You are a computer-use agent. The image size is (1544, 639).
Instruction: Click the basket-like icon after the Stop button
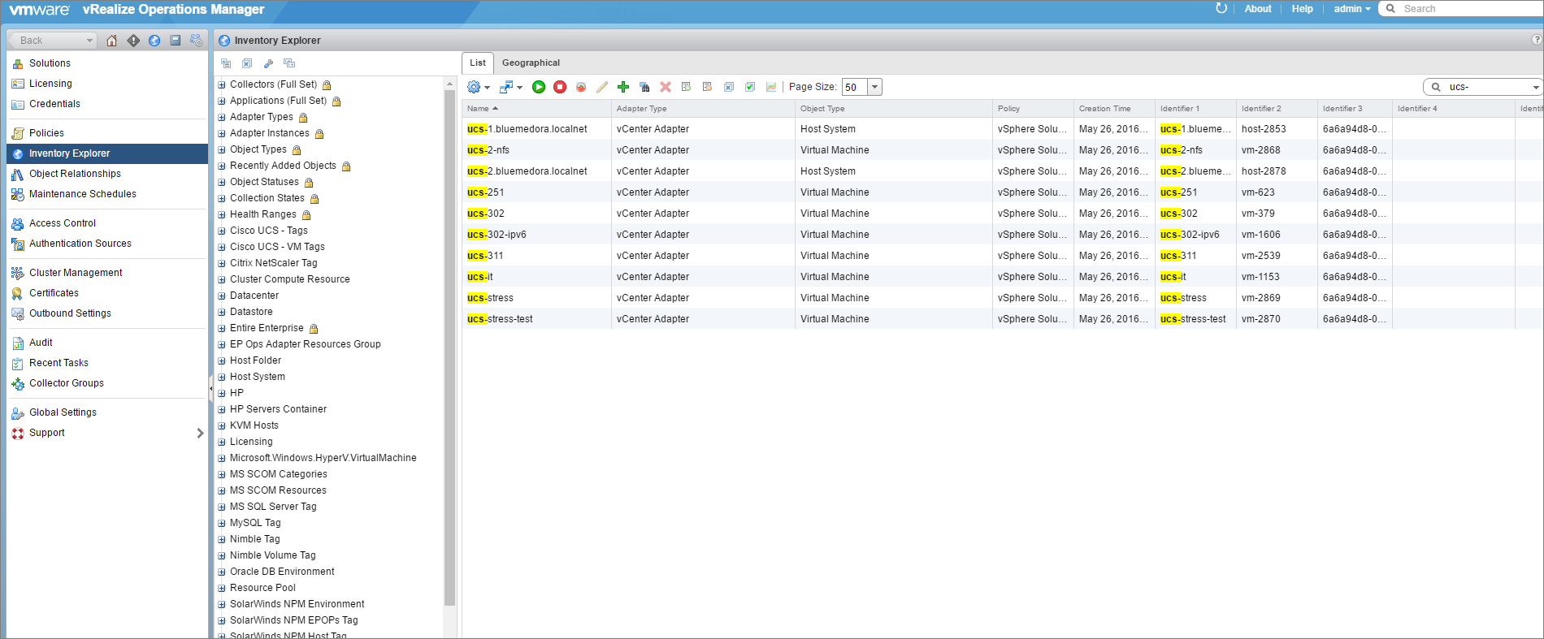click(x=581, y=87)
